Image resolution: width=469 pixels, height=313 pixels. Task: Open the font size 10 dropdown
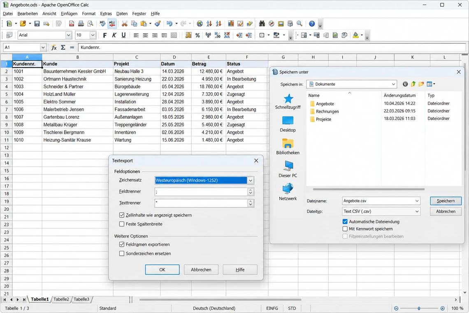tap(93, 35)
